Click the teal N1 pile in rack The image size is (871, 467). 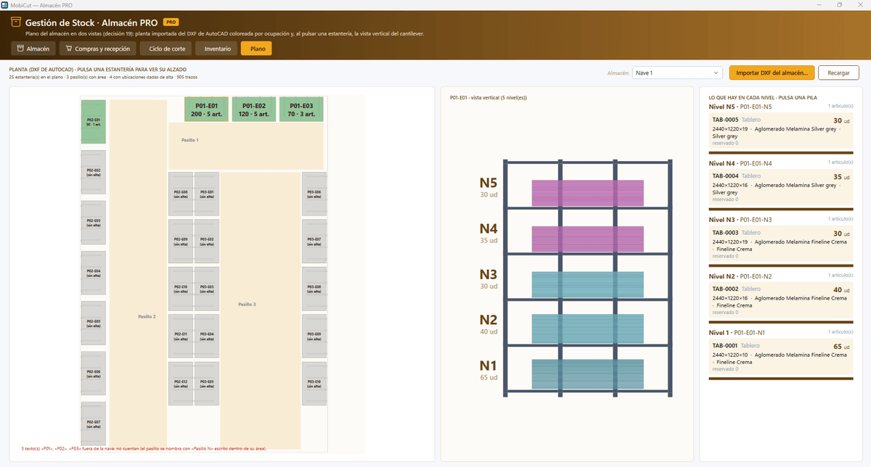point(588,373)
